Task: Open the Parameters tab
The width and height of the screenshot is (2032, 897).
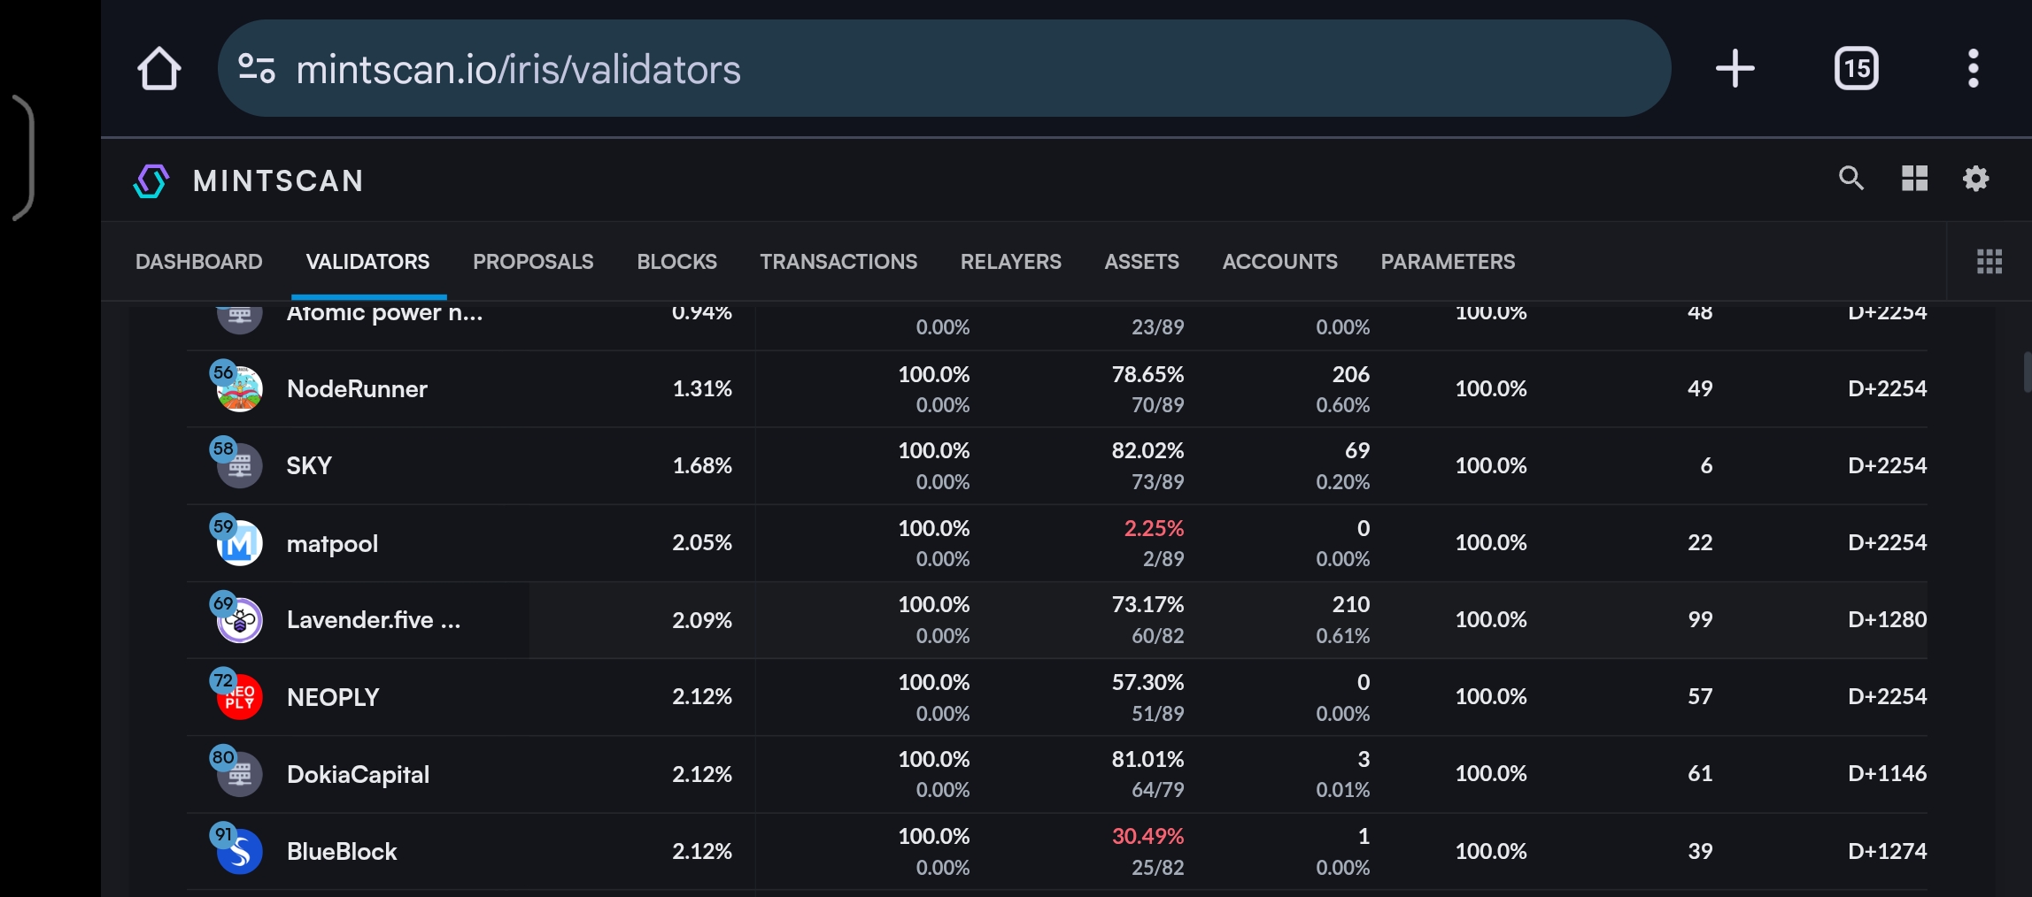Action: [1448, 262]
